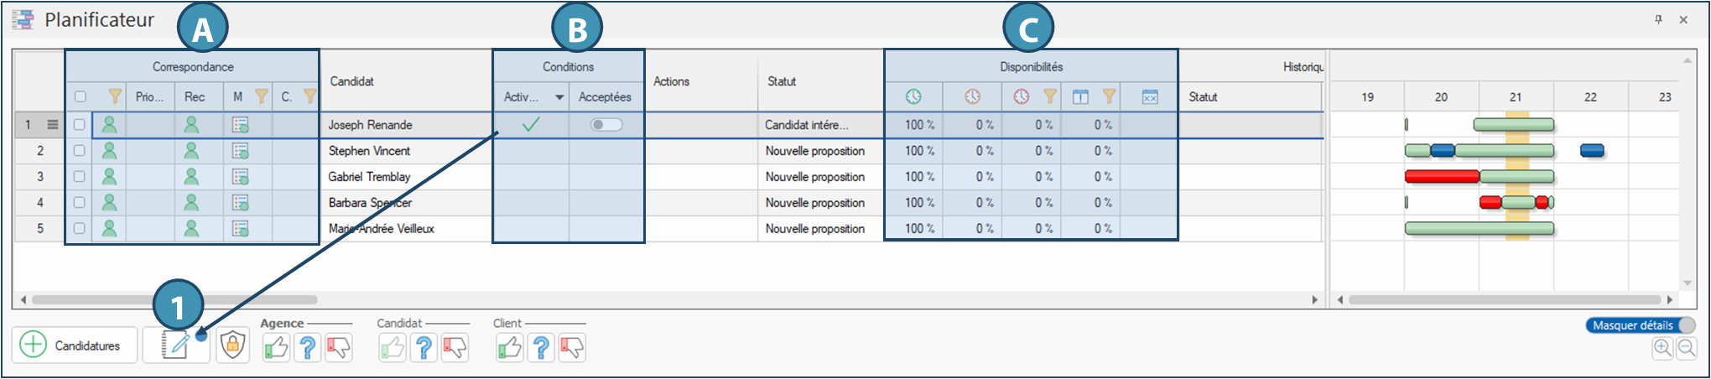Zoom in the timeline with magnifier plus
The width and height of the screenshot is (1711, 379).
(1662, 348)
